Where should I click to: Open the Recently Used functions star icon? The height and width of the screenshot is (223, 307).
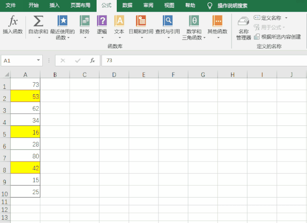(62, 21)
